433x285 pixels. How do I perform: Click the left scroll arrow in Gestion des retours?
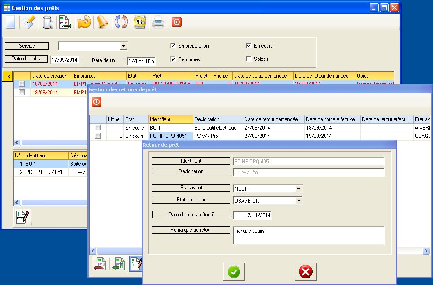[93, 251]
